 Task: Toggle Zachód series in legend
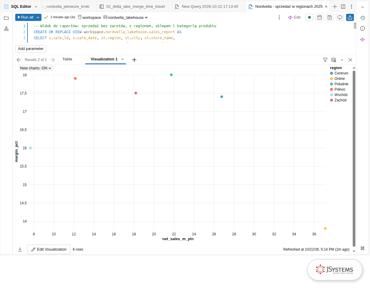point(338,100)
